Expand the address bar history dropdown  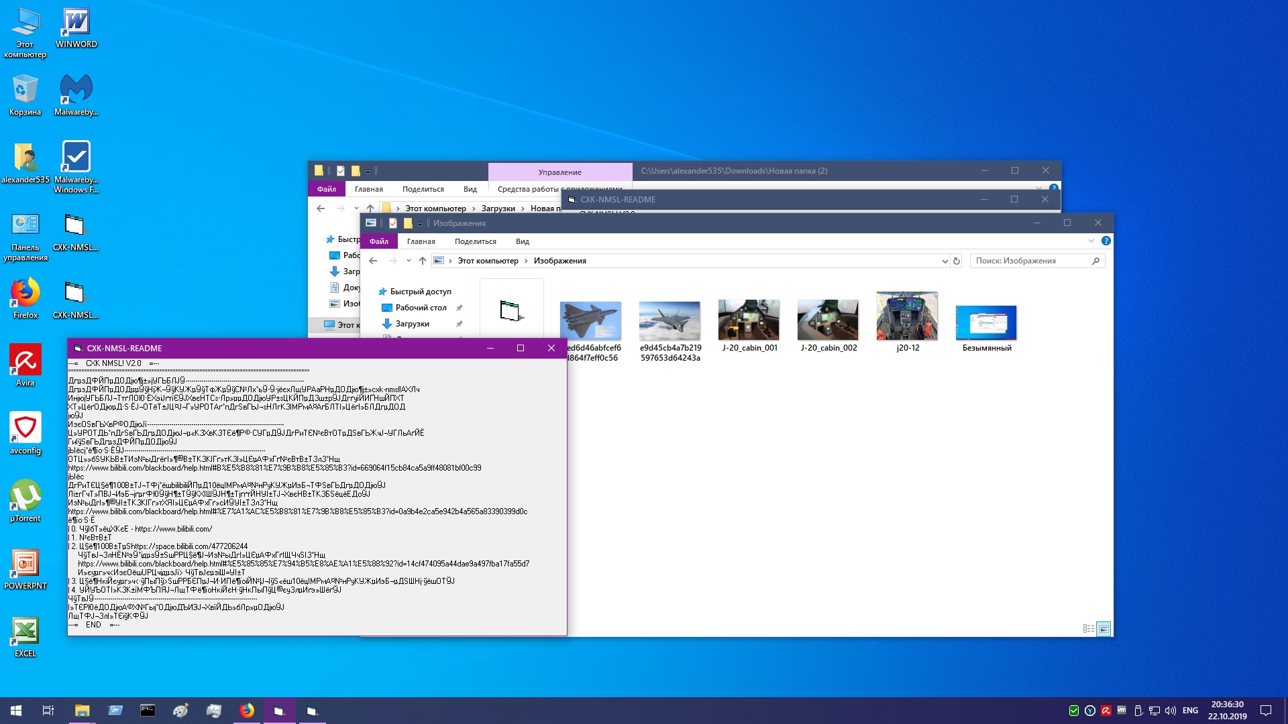pyautogui.click(x=945, y=261)
